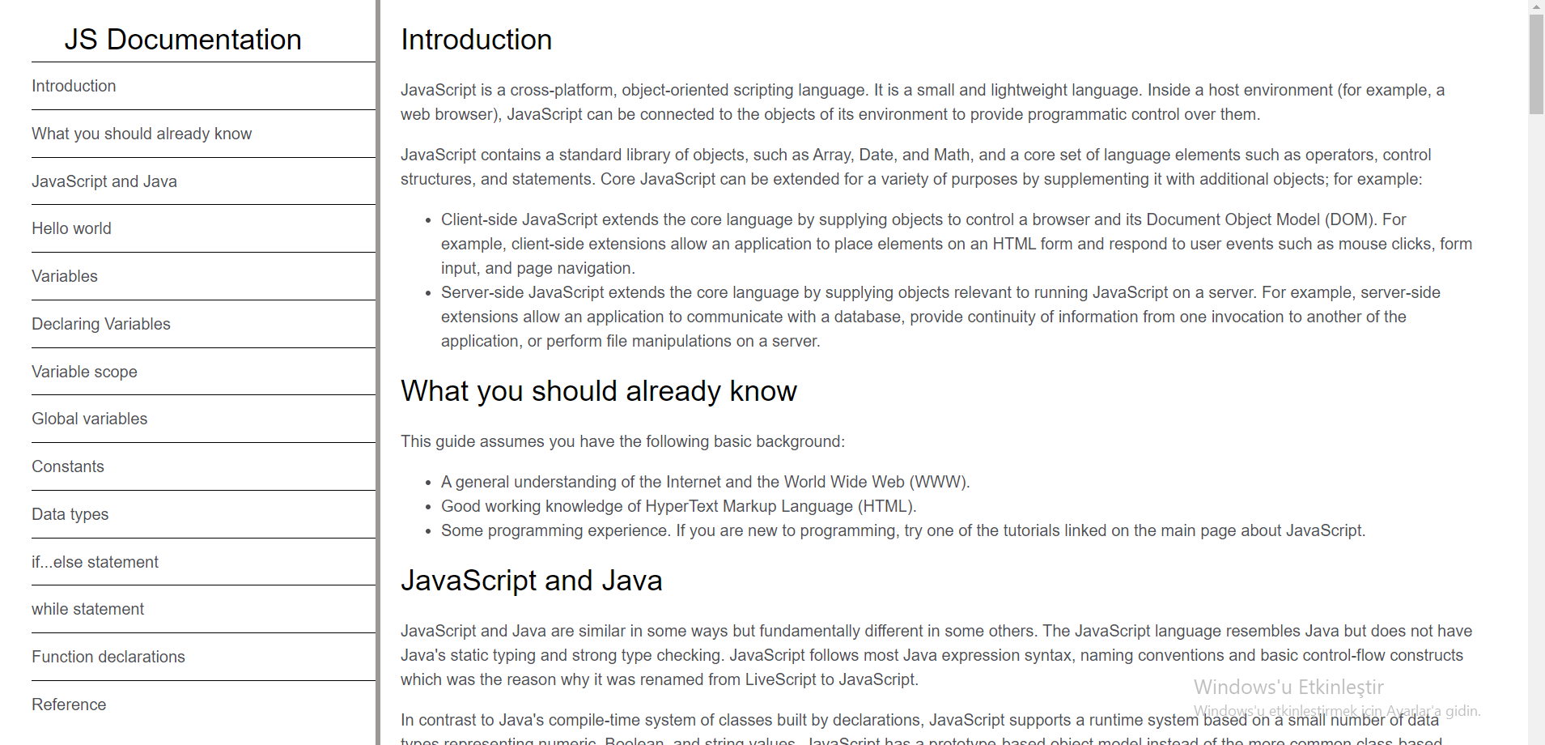Click the scrollbar up arrow

click(x=1535, y=6)
